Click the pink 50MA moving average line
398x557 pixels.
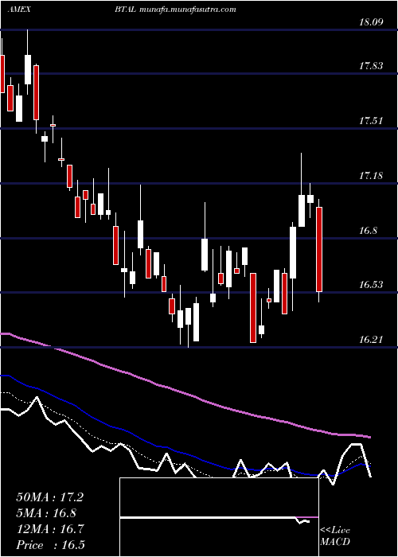click(x=185, y=391)
